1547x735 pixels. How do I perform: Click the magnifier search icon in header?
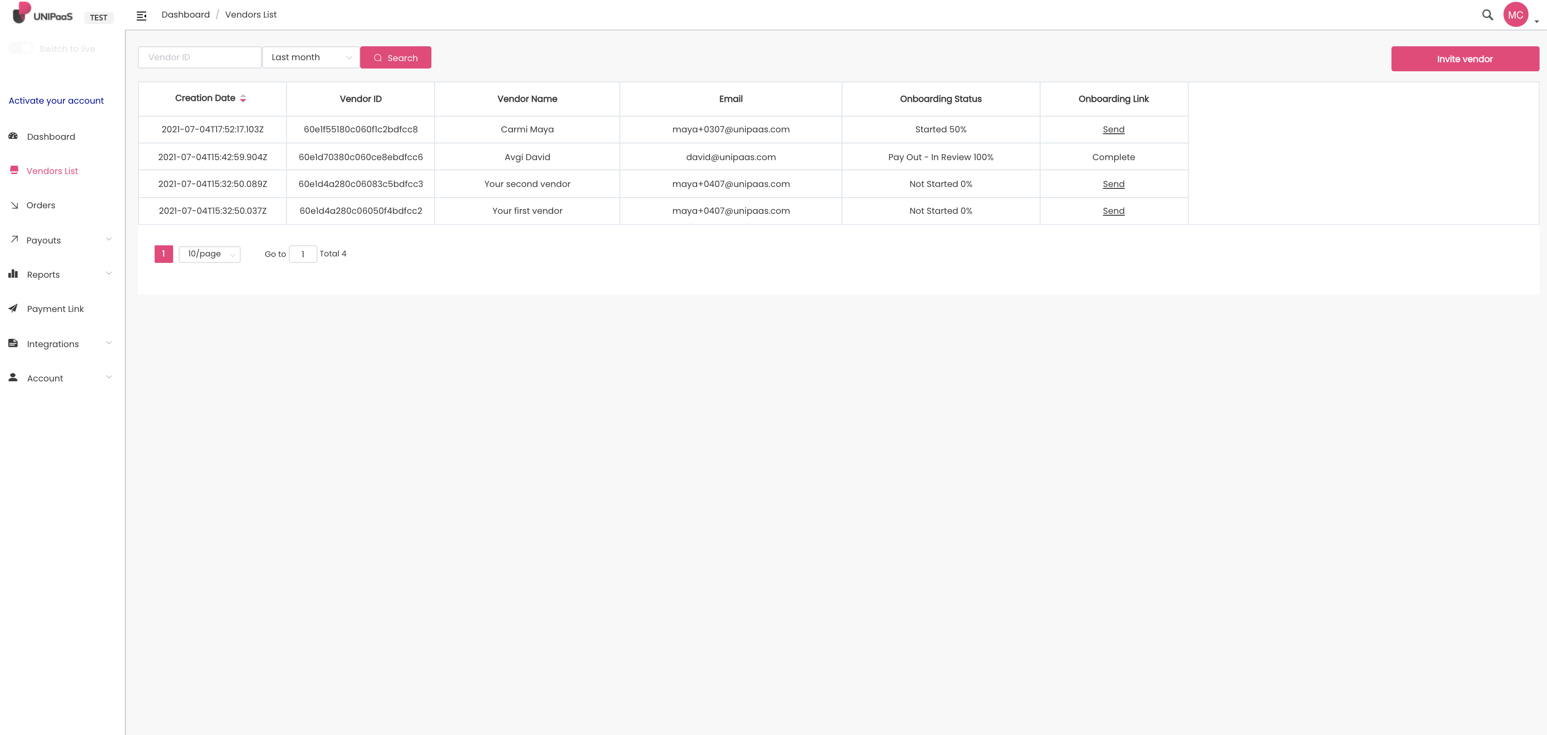pyautogui.click(x=1487, y=15)
